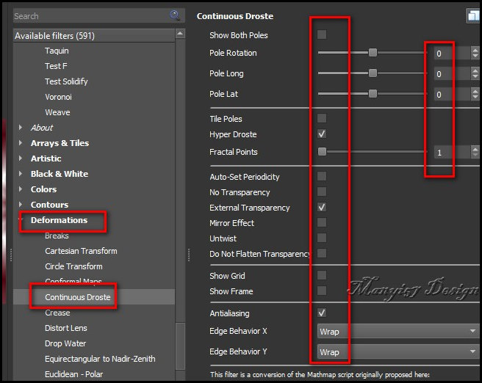This screenshot has height=383, width=482.
Task: Increase Pole Rotation with up arrow
Action: [x=475, y=50]
